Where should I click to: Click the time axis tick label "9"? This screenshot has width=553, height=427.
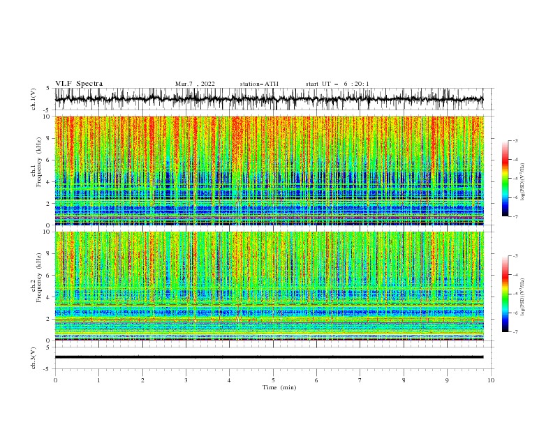point(447,380)
